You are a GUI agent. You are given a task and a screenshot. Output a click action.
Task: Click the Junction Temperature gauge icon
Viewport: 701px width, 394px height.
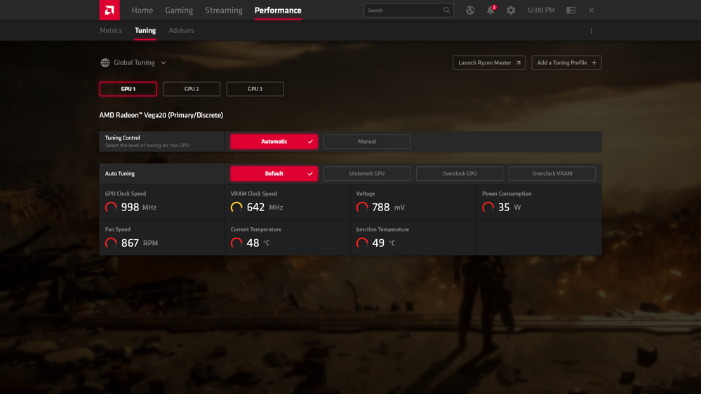[x=362, y=243]
